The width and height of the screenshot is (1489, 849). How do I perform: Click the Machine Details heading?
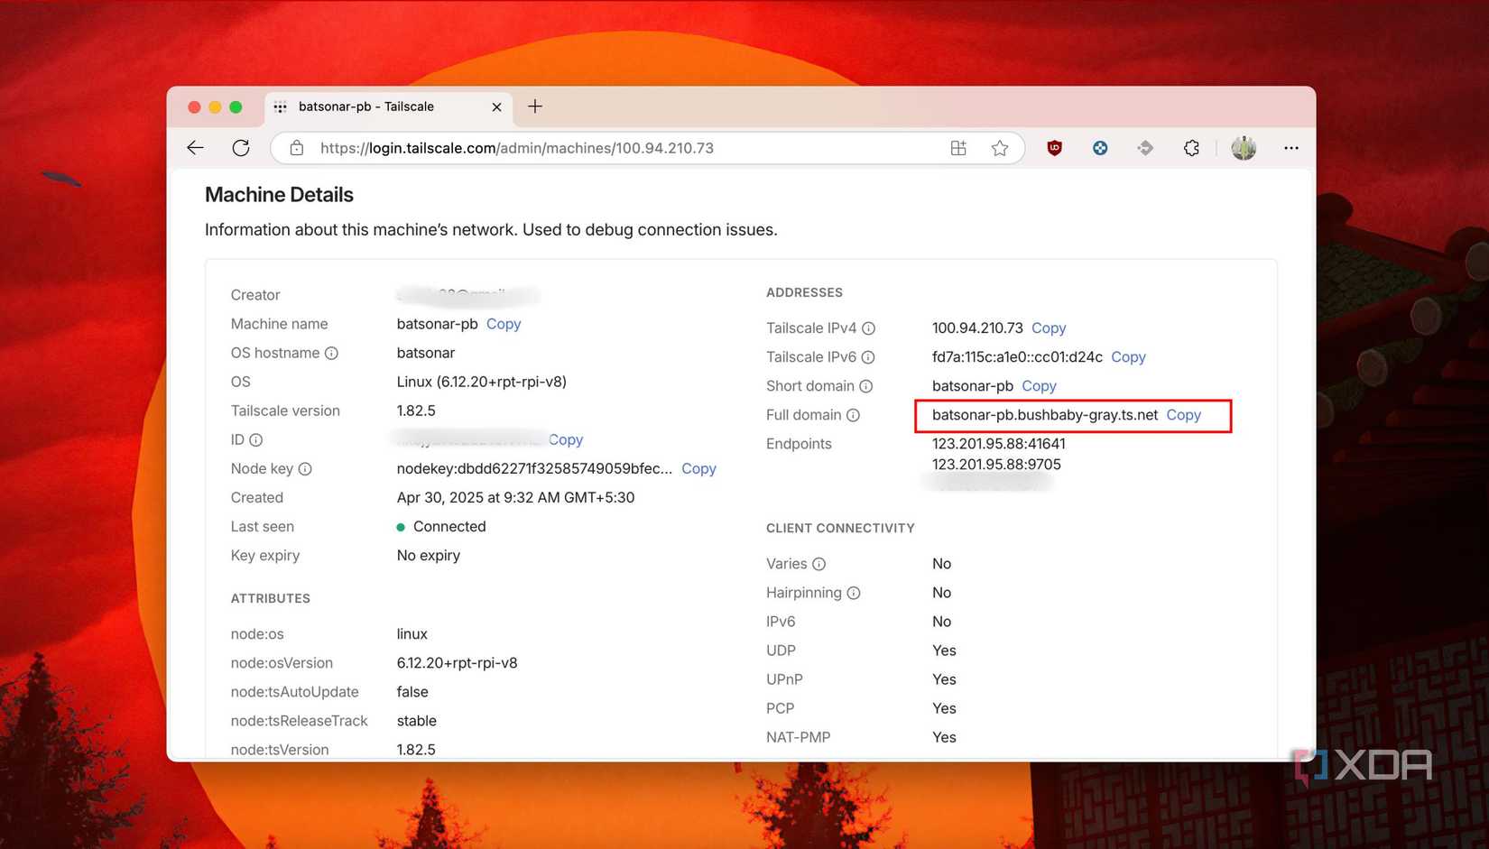point(279,195)
